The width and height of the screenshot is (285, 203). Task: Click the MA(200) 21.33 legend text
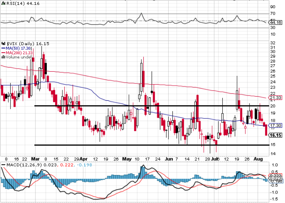tap(17, 53)
